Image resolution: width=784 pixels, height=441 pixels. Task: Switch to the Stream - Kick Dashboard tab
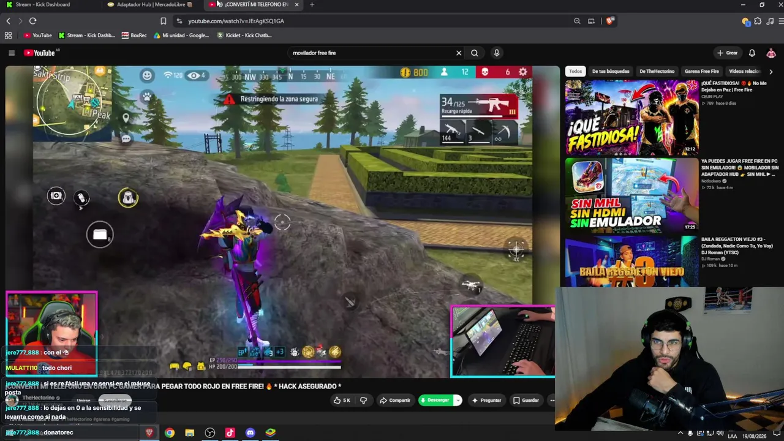[x=43, y=4]
